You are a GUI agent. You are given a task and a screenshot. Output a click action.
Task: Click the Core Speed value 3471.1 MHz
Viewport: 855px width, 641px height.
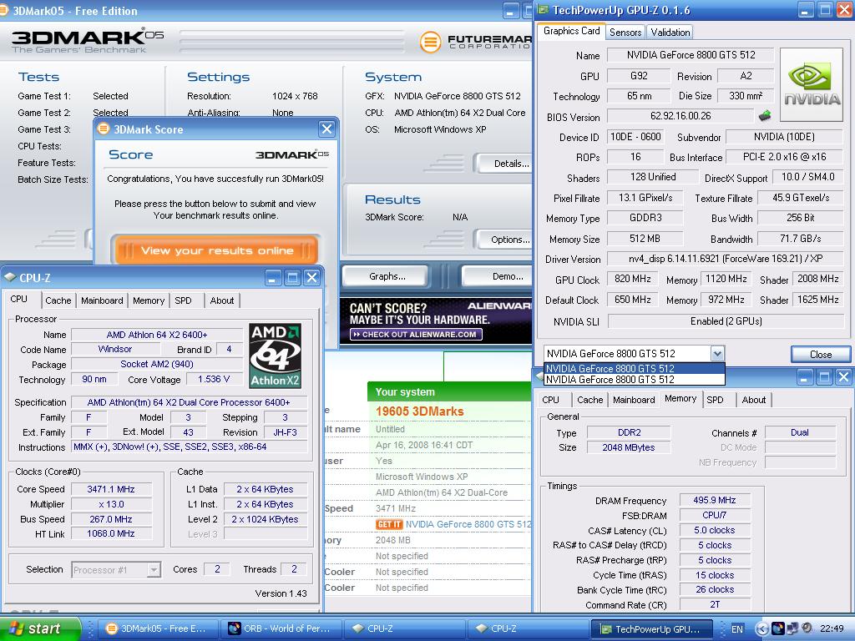pos(111,489)
